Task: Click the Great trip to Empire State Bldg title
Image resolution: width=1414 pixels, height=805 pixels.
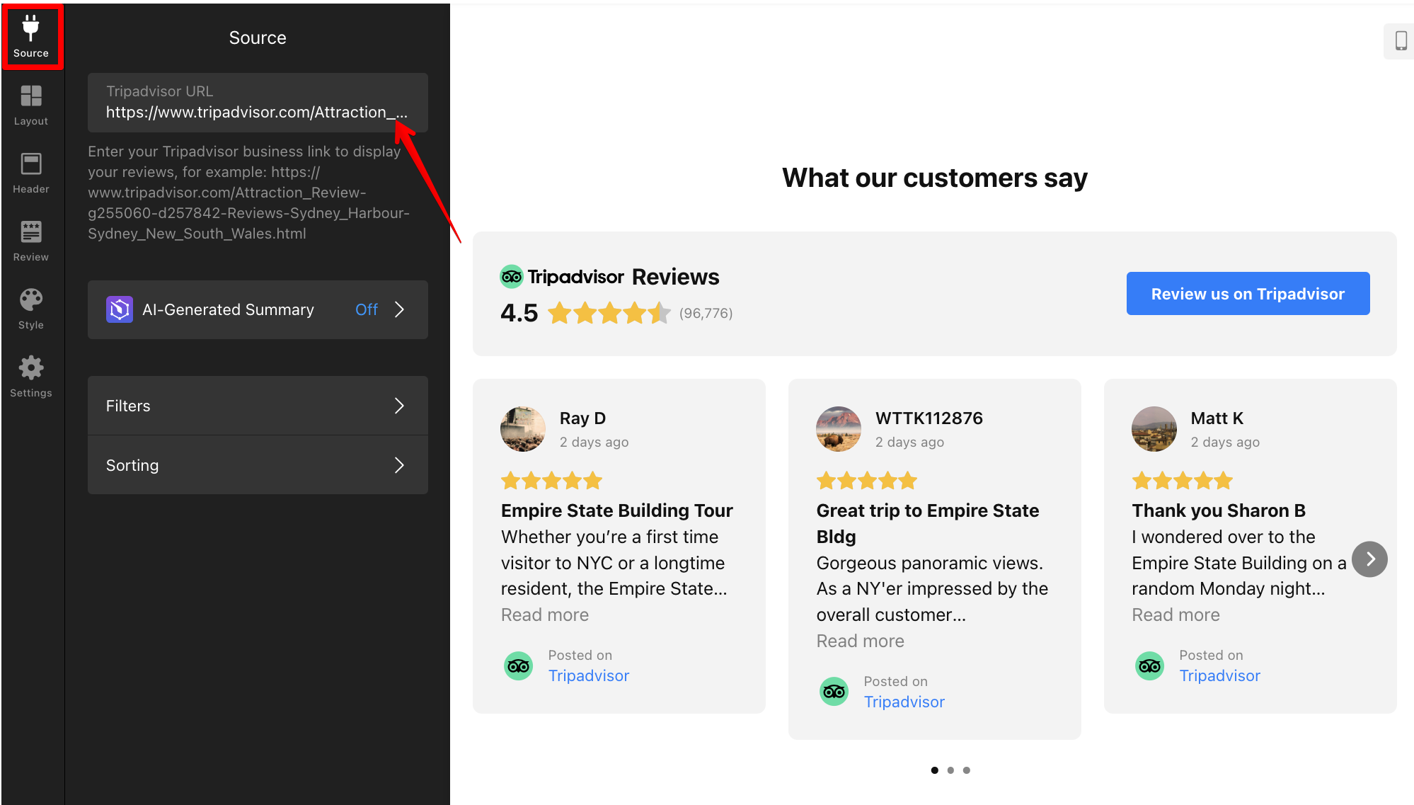Action: [x=928, y=523]
